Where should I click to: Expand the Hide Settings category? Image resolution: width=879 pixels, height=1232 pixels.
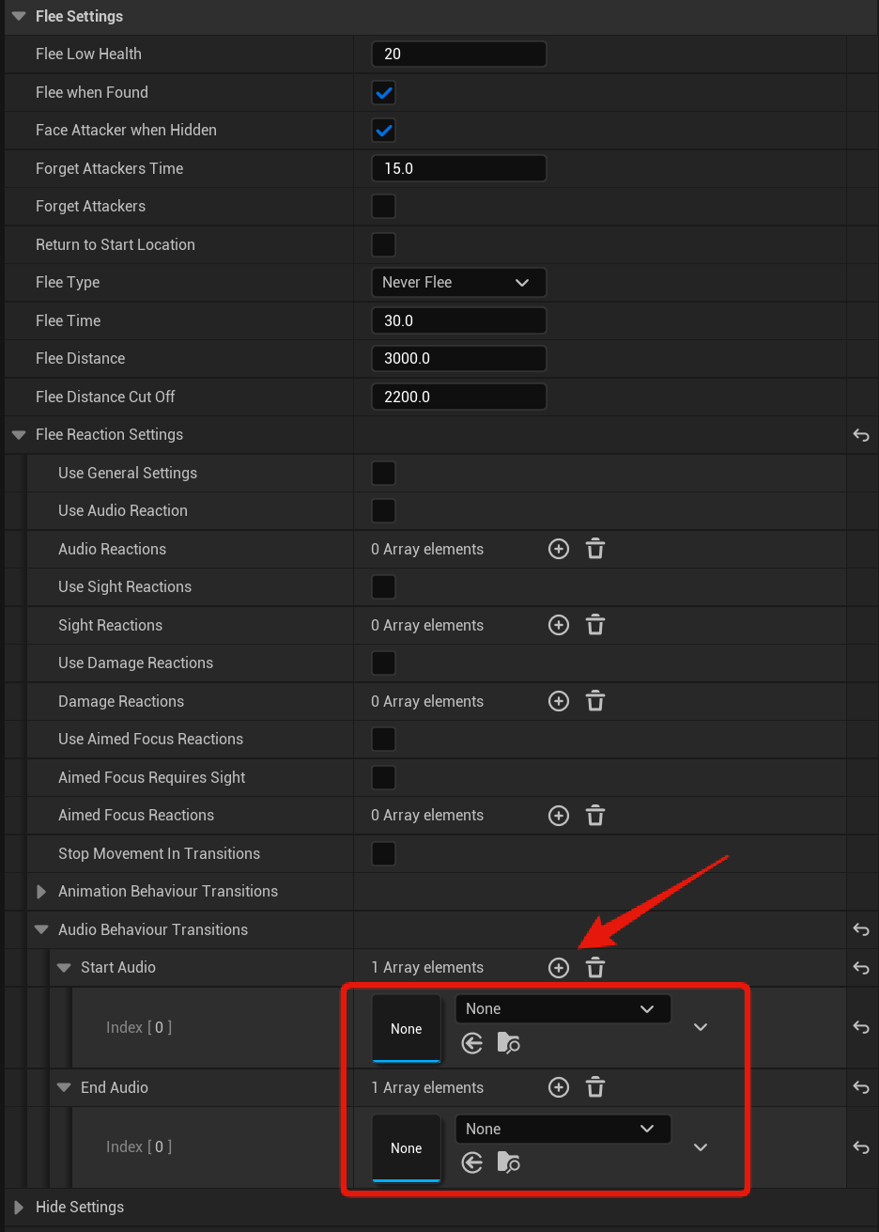point(19,1207)
